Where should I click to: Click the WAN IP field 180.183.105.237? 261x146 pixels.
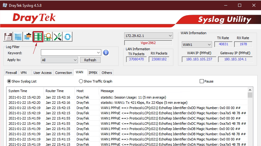tap(199, 59)
